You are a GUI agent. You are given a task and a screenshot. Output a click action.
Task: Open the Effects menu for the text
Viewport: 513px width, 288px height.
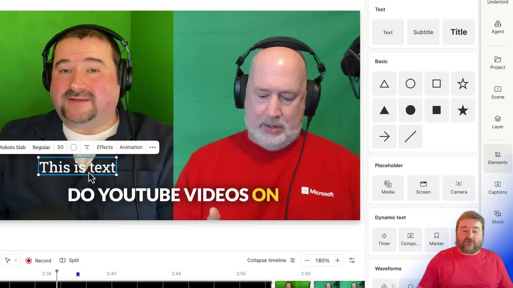(x=104, y=147)
